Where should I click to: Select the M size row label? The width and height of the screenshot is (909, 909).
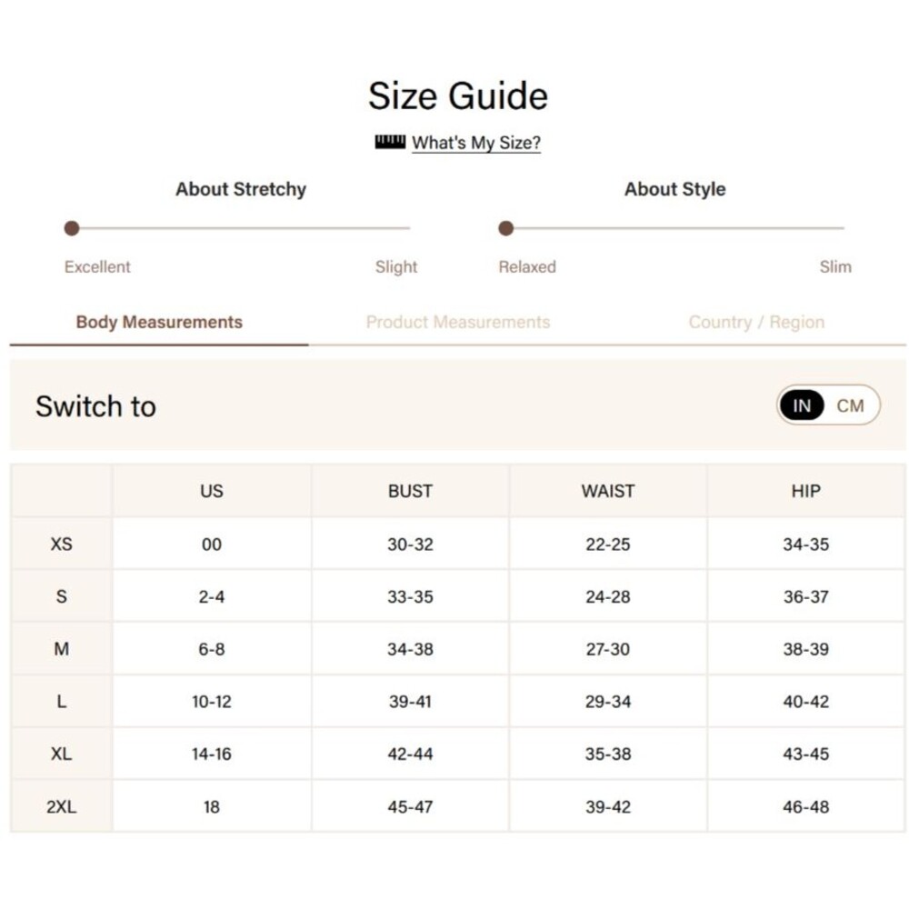click(x=62, y=649)
